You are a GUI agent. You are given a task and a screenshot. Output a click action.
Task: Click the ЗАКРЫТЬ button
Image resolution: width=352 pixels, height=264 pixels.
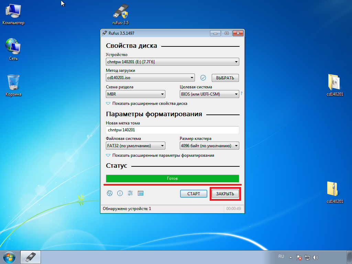(x=225, y=194)
